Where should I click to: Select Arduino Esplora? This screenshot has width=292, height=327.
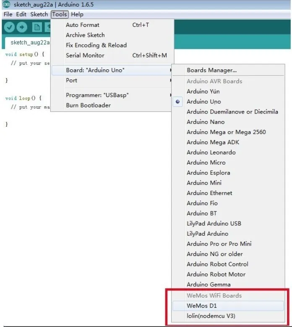coord(228,173)
